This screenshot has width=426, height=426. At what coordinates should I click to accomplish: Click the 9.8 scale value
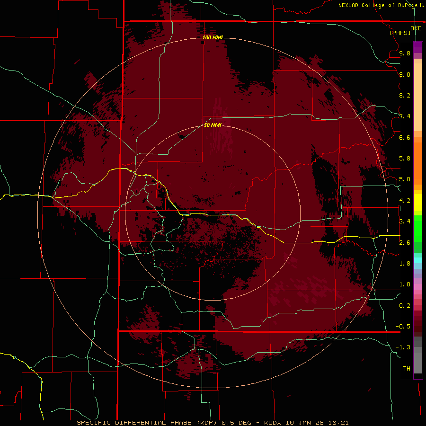click(405, 53)
